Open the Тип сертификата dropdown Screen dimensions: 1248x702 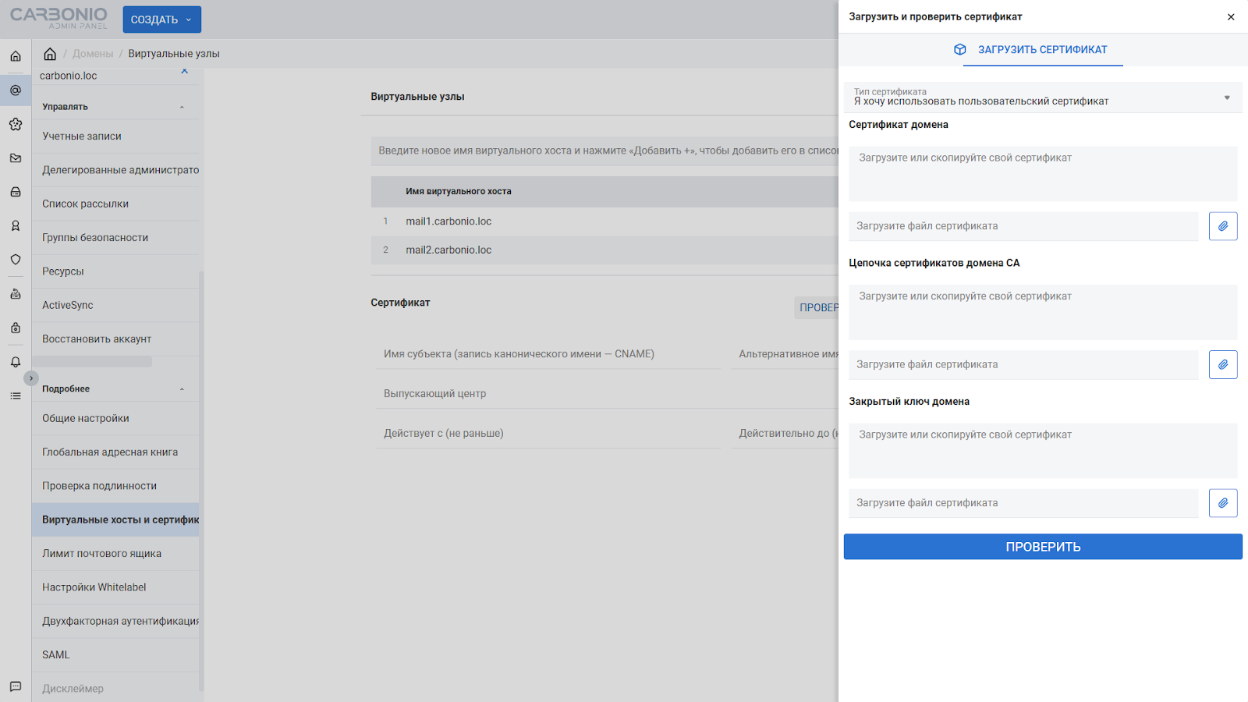tap(1043, 97)
